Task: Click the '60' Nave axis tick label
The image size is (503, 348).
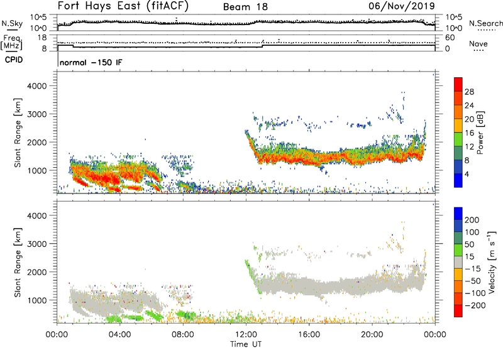Action: pyautogui.click(x=450, y=38)
